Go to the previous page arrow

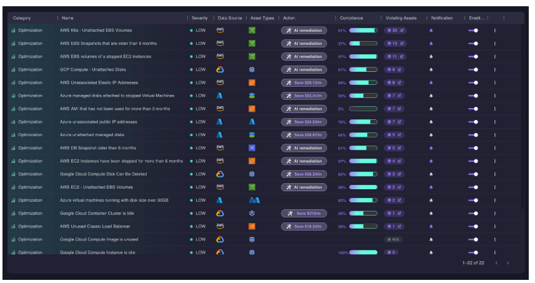click(x=496, y=263)
